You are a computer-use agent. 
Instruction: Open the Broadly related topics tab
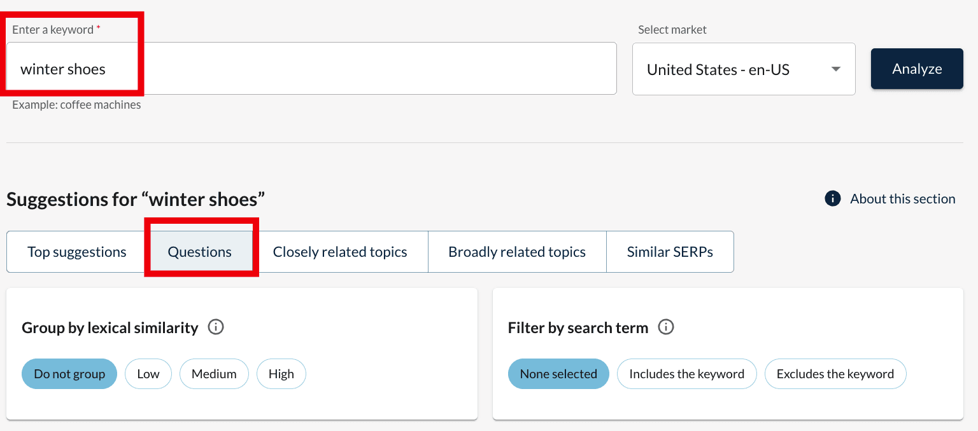click(x=516, y=251)
